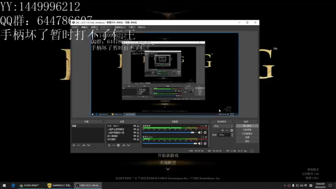Screen dimensions: 336x189
Task: Pop out the 控件 dock panel
Action: [257, 121]
